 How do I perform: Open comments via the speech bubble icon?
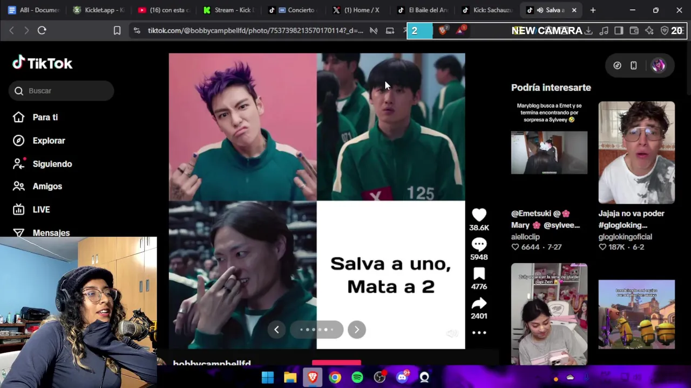(x=479, y=244)
